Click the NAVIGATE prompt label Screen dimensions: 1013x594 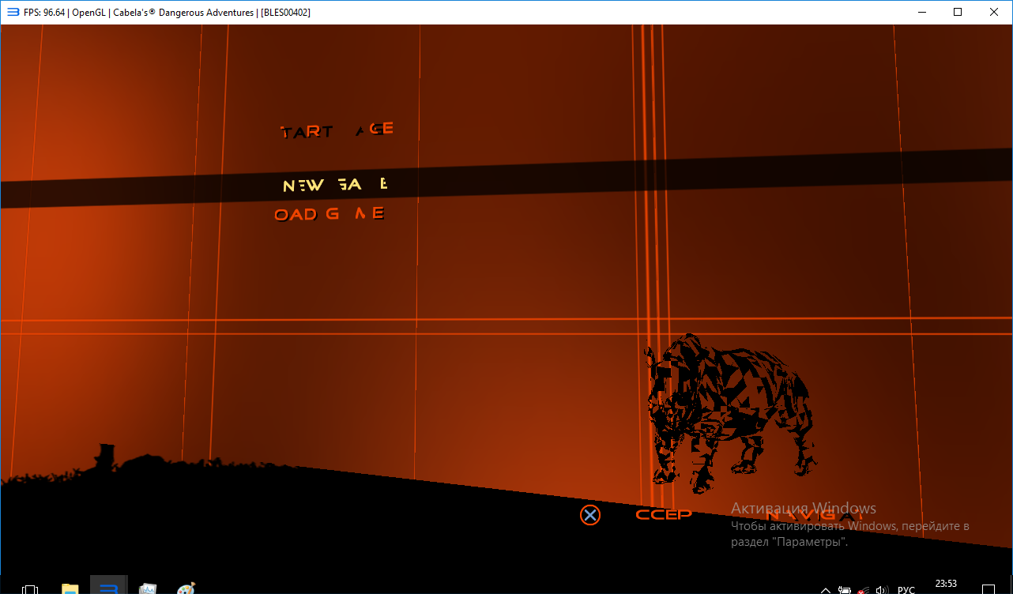point(814,517)
